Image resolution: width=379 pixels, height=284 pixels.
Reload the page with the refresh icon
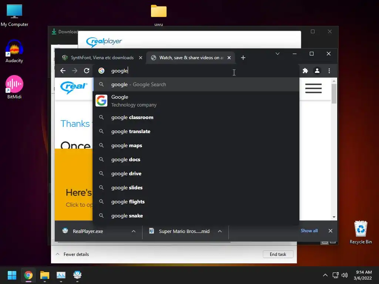tap(87, 71)
